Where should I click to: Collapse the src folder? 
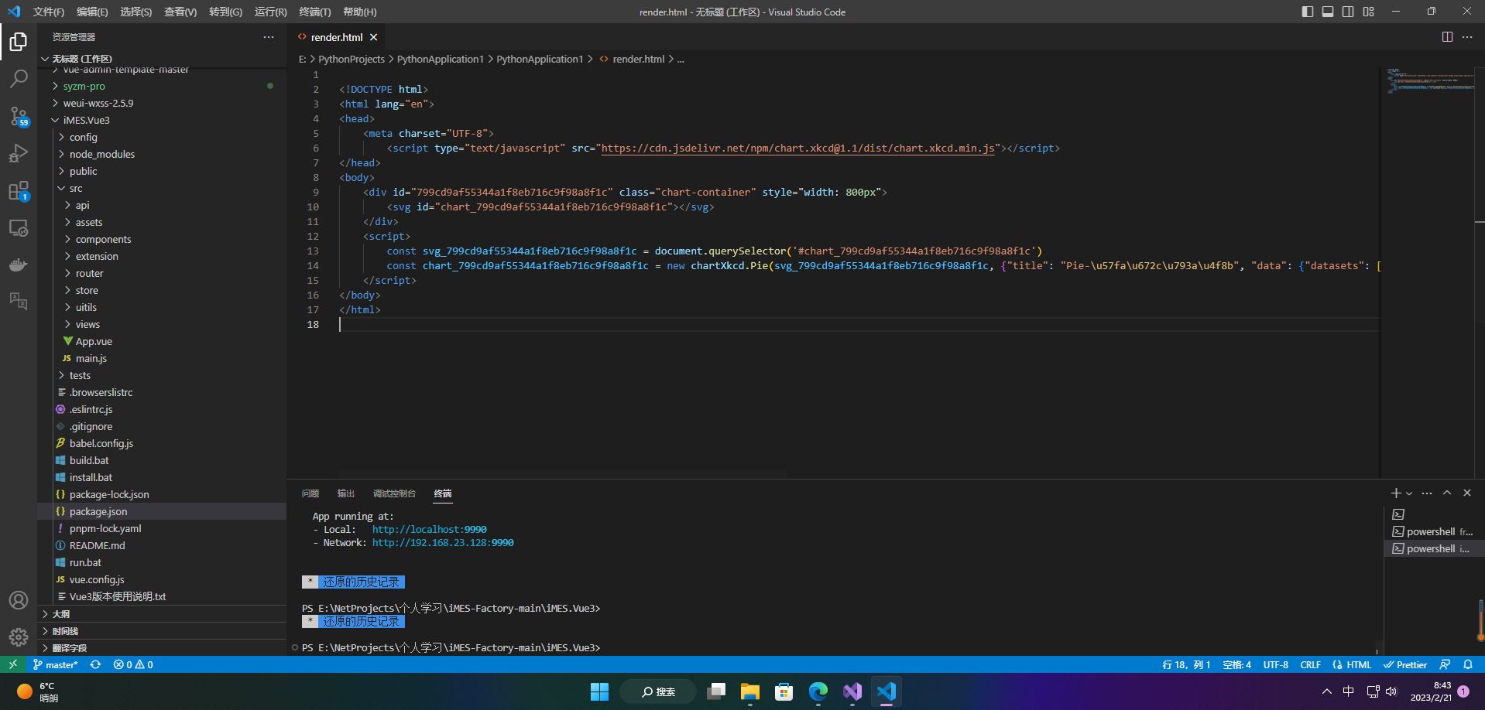76,189
